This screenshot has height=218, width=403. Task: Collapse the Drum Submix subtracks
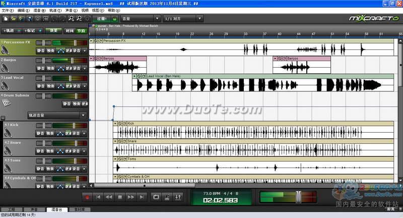[x=3, y=118]
